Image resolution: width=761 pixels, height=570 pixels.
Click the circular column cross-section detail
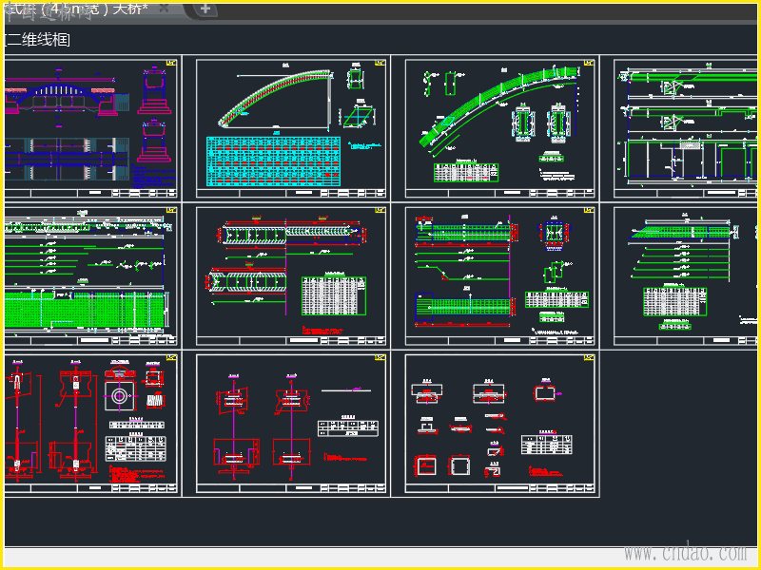(x=121, y=395)
